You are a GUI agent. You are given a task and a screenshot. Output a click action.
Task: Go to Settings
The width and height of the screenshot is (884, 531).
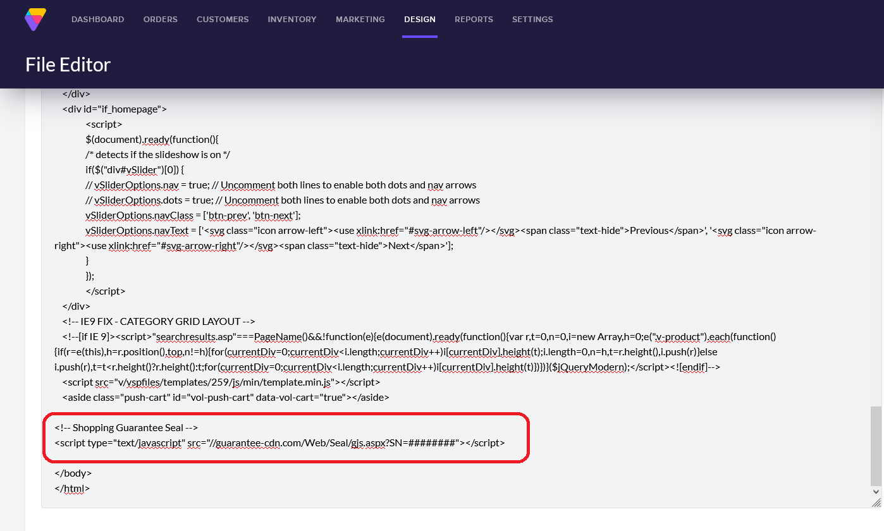pos(532,20)
